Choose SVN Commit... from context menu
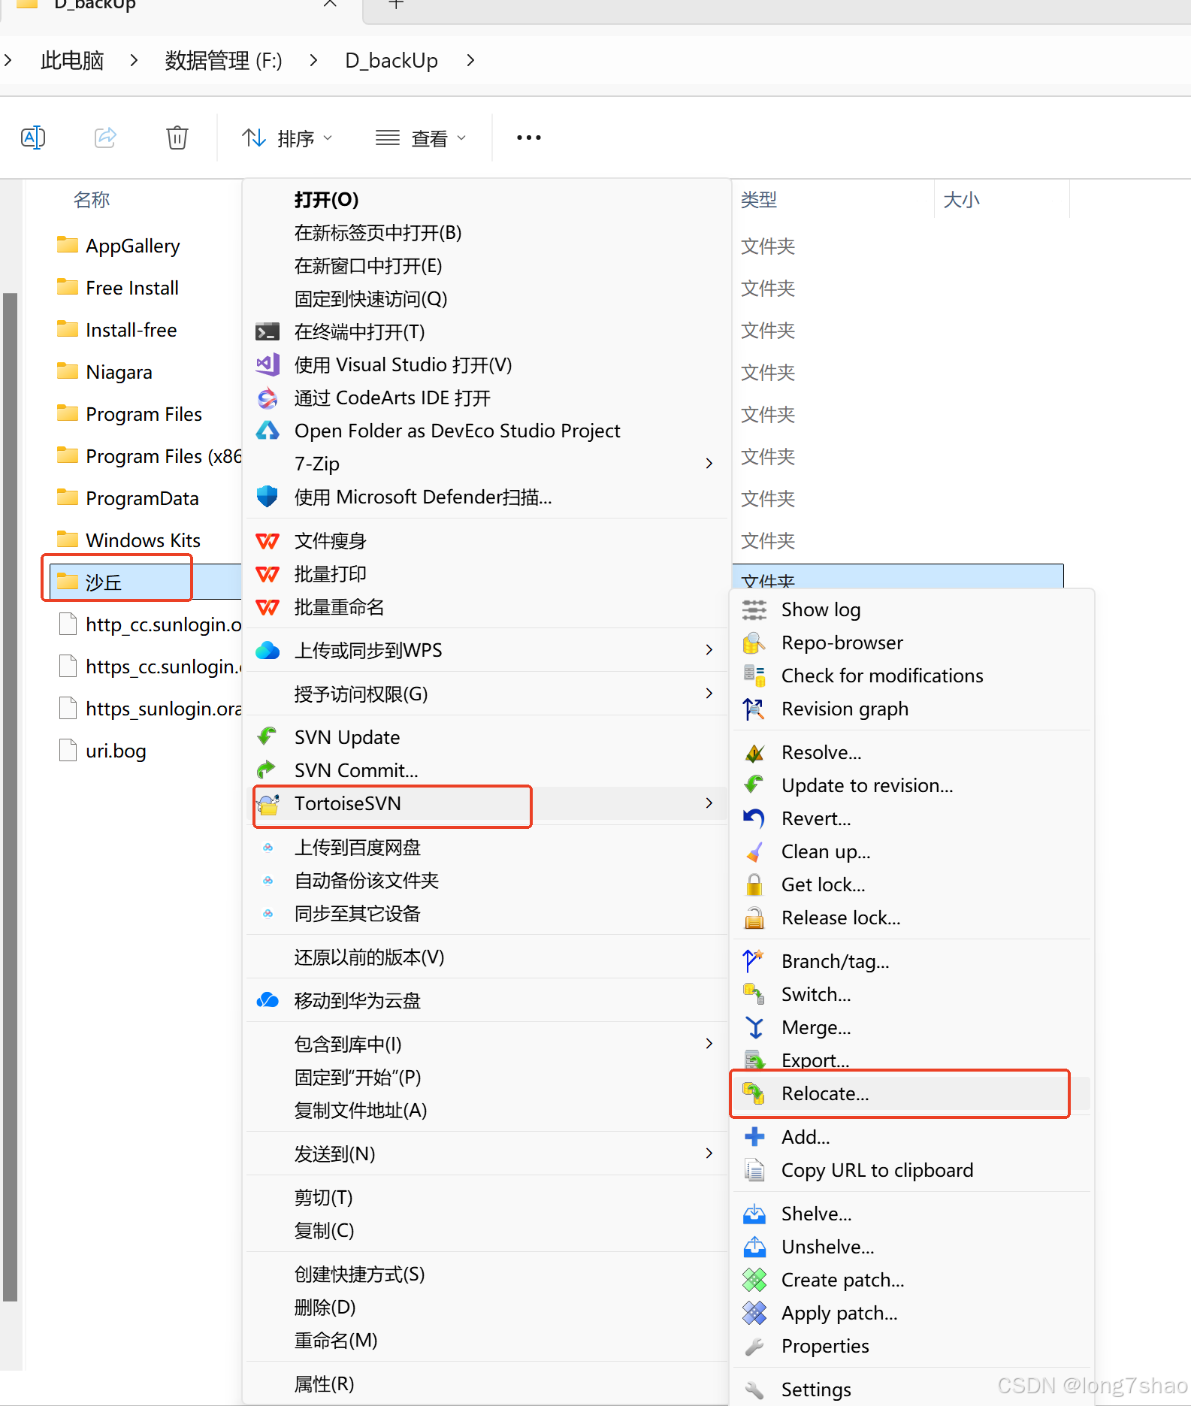Viewport: 1191px width, 1406px height. point(488,770)
